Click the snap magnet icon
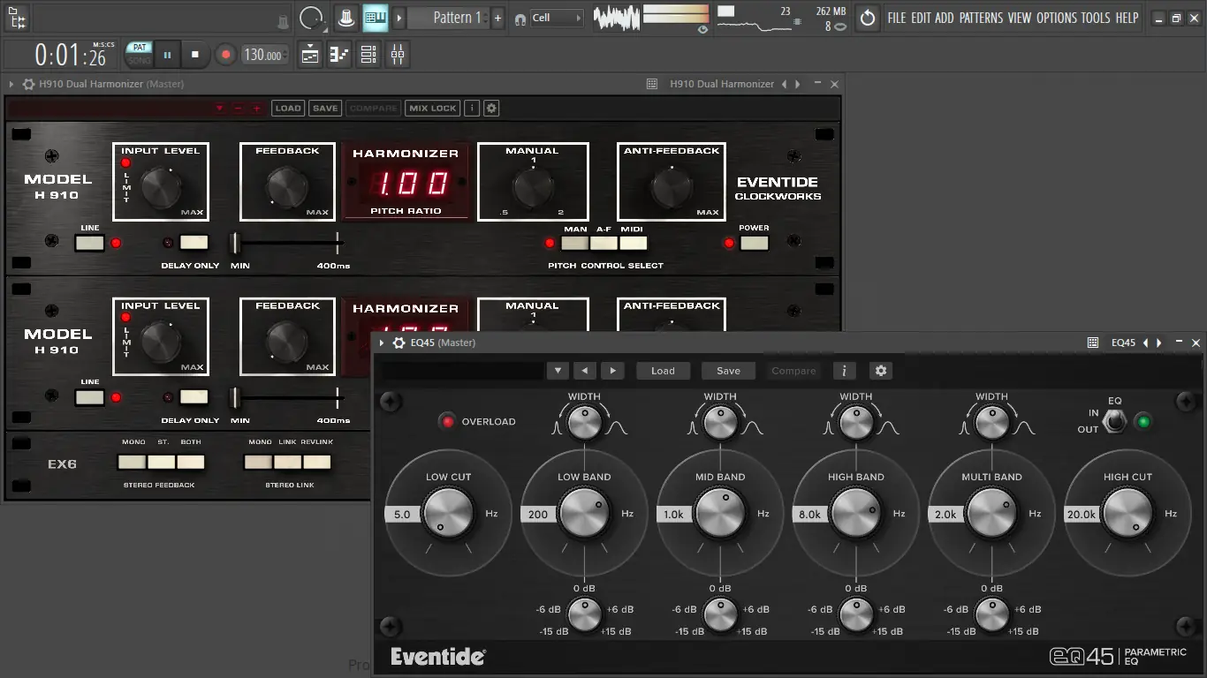 tap(520, 19)
